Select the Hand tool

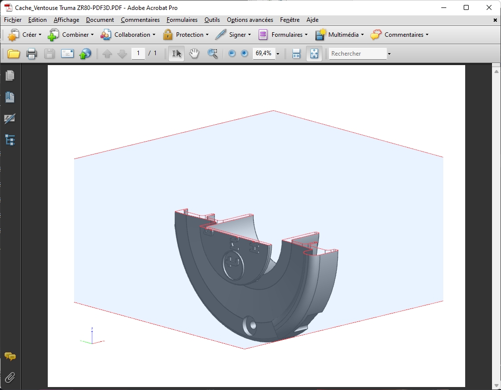pos(194,54)
